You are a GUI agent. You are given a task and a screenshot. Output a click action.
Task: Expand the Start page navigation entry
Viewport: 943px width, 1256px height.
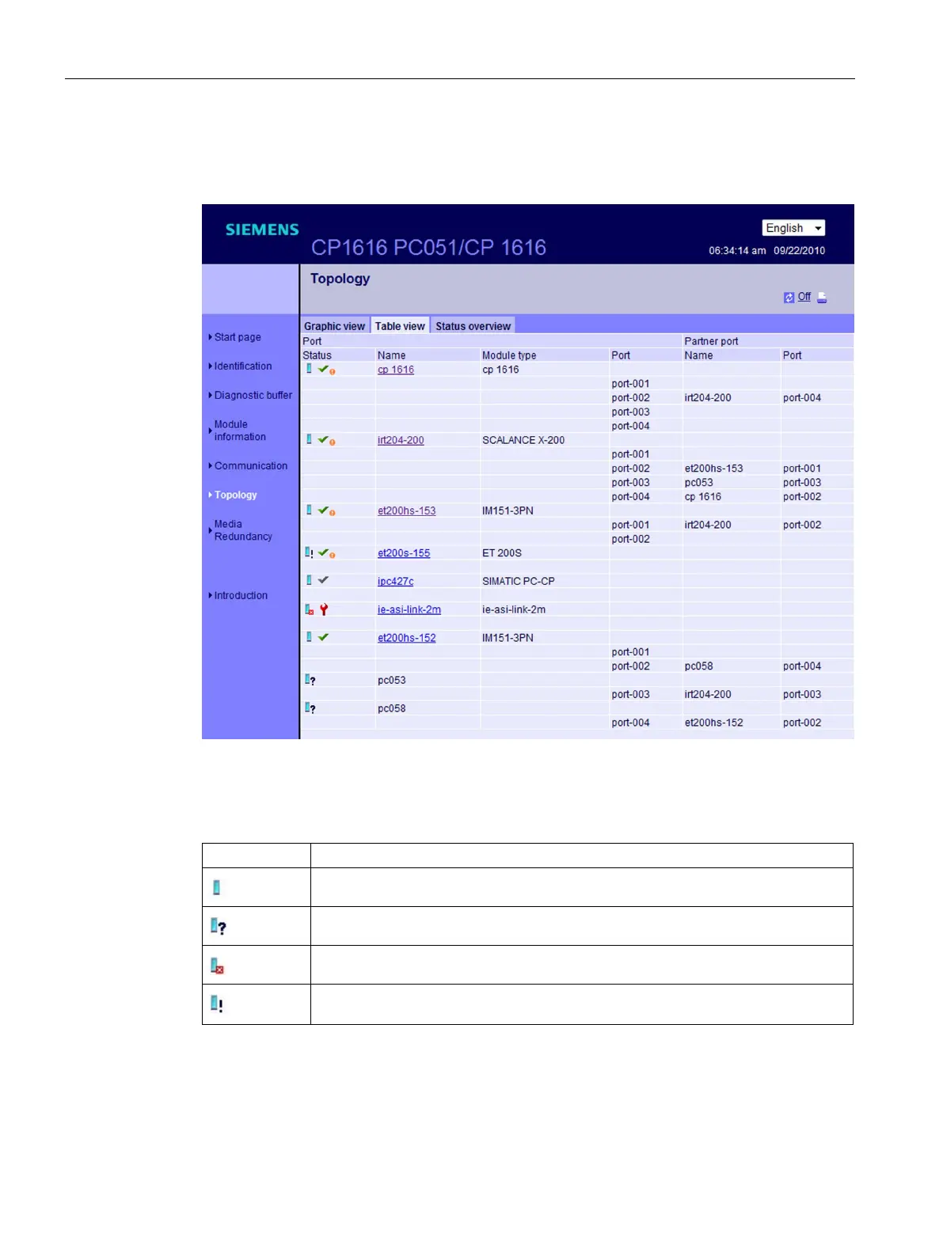237,337
